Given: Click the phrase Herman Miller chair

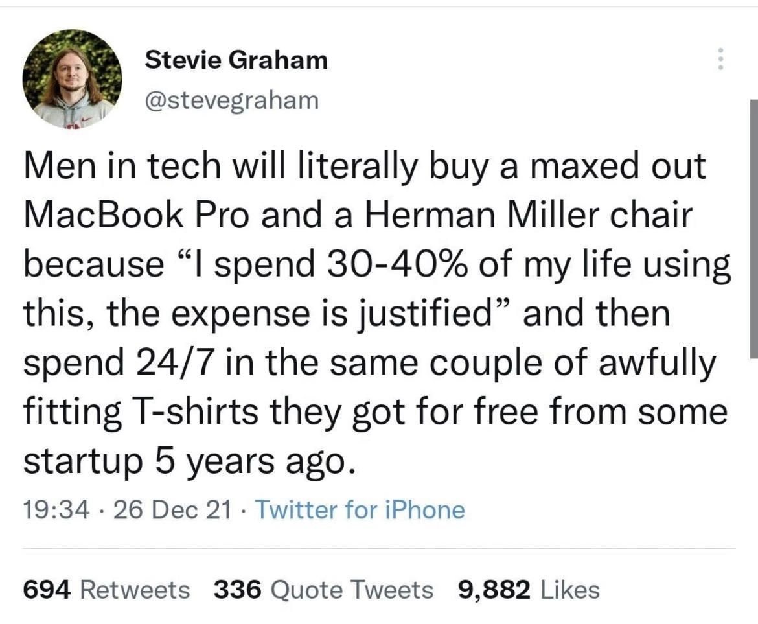Looking at the screenshot, I should coord(529,215).
